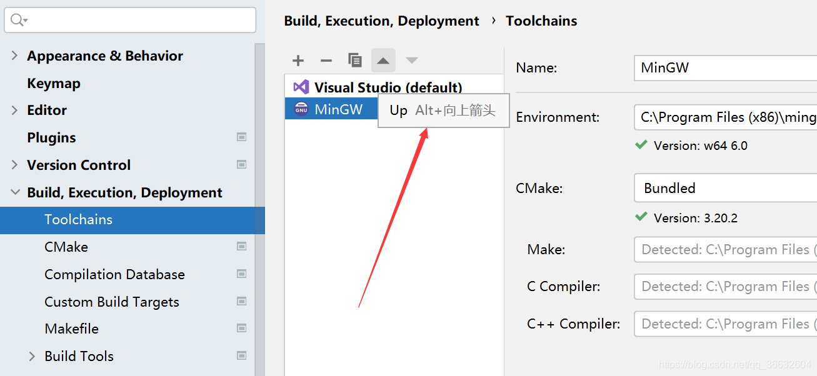This screenshot has width=817, height=376.
Task: Open Makefile settings page
Action: point(71,329)
